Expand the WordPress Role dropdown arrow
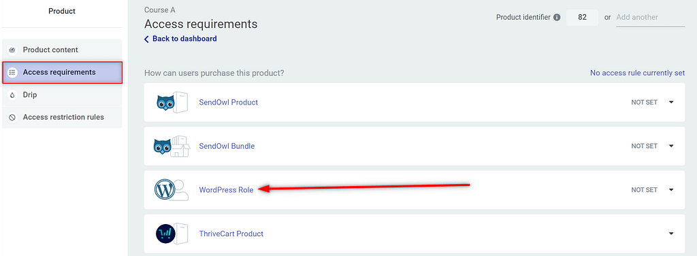The image size is (697, 256). [671, 189]
